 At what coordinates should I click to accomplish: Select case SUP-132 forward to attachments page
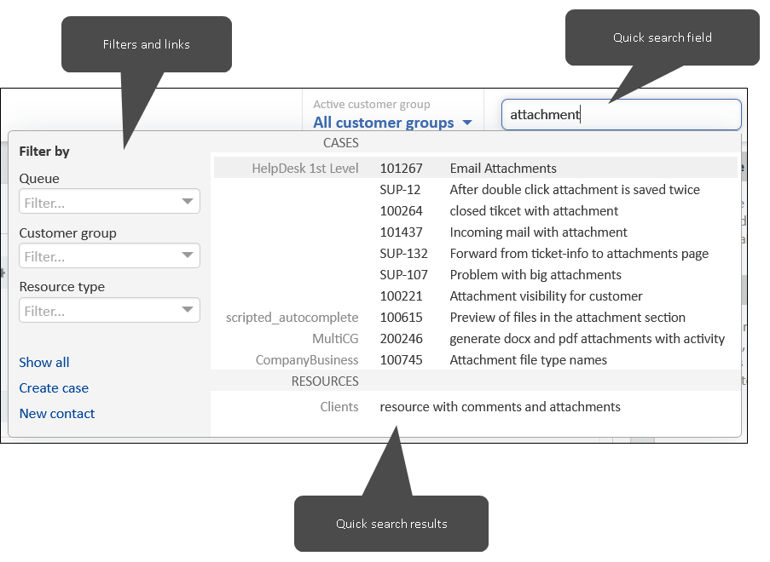[x=578, y=254]
